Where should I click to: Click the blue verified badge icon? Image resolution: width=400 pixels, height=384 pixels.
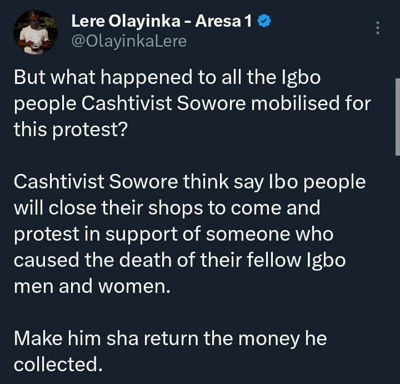(265, 22)
